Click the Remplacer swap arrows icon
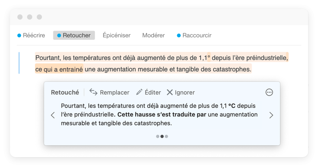The width and height of the screenshot is (317, 168). click(94, 92)
